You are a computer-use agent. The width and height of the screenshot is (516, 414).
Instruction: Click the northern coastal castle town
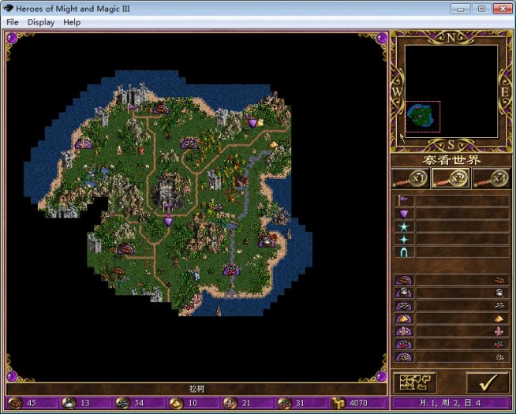pos(133,95)
